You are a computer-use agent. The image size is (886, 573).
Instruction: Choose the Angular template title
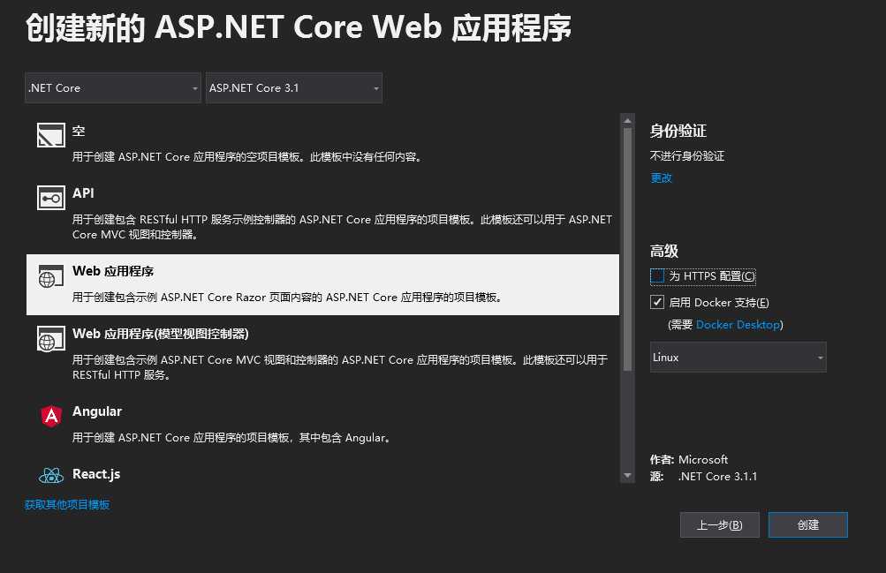(x=96, y=411)
